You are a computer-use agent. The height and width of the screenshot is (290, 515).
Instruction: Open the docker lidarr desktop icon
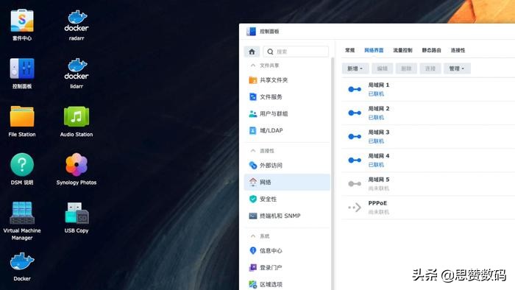coord(77,73)
